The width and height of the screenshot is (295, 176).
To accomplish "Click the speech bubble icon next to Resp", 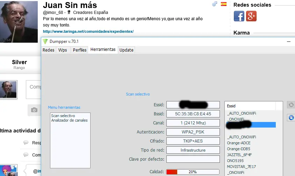I will tap(26, 143).
